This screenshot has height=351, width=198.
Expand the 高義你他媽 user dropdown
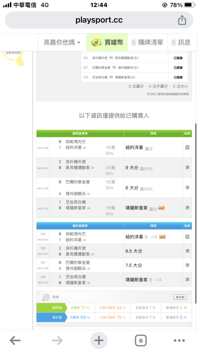(62, 42)
